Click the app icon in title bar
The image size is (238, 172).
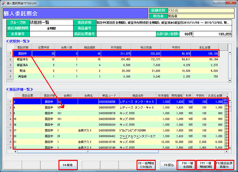[x=3, y=3]
